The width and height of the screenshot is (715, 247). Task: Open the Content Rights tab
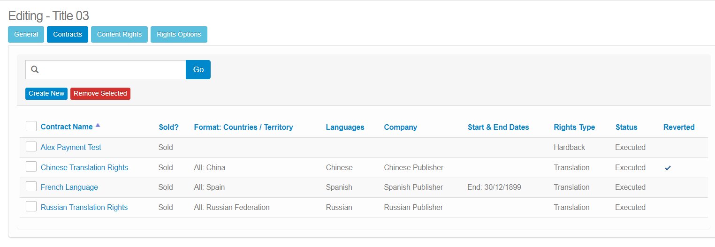click(x=119, y=34)
